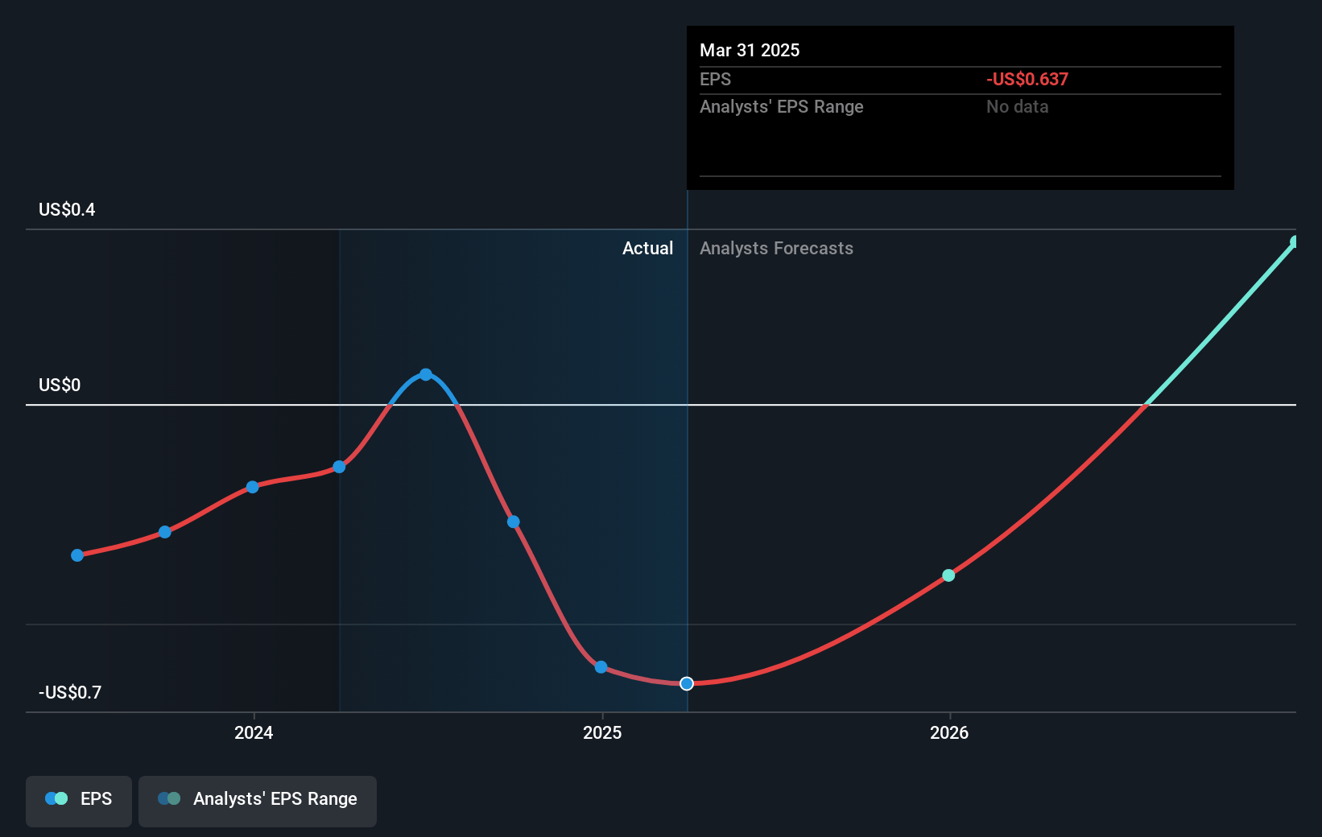Click the Actual label
1322x837 pixels.
pyautogui.click(x=647, y=248)
